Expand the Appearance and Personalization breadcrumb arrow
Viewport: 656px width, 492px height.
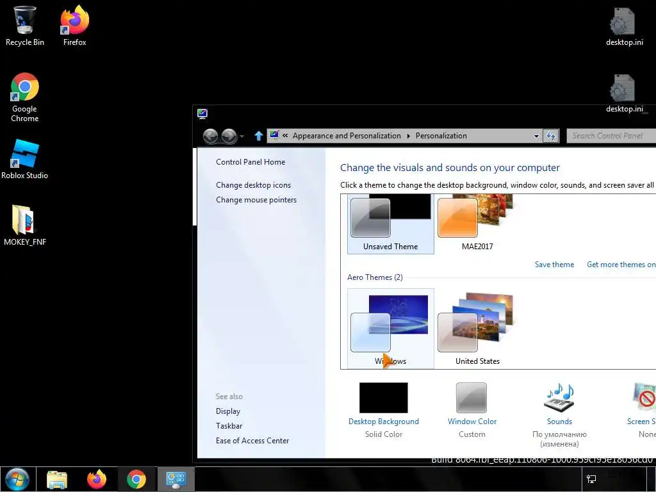tap(408, 136)
